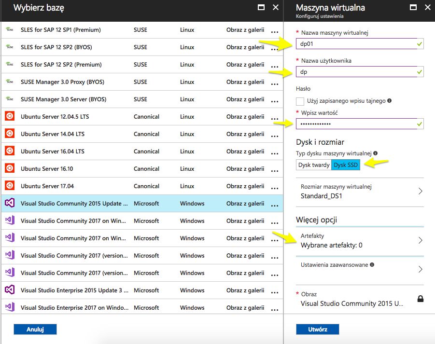Click the SUSE Manager 3.0 Proxy logo icon
This screenshot has width=435, height=344.
coord(10,82)
